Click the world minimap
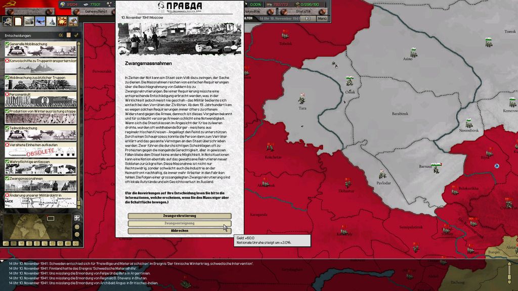The height and width of the screenshot is (291, 518). tap(37, 227)
